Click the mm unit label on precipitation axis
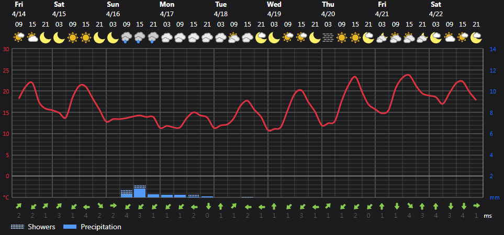The image size is (504, 235). click(495, 197)
